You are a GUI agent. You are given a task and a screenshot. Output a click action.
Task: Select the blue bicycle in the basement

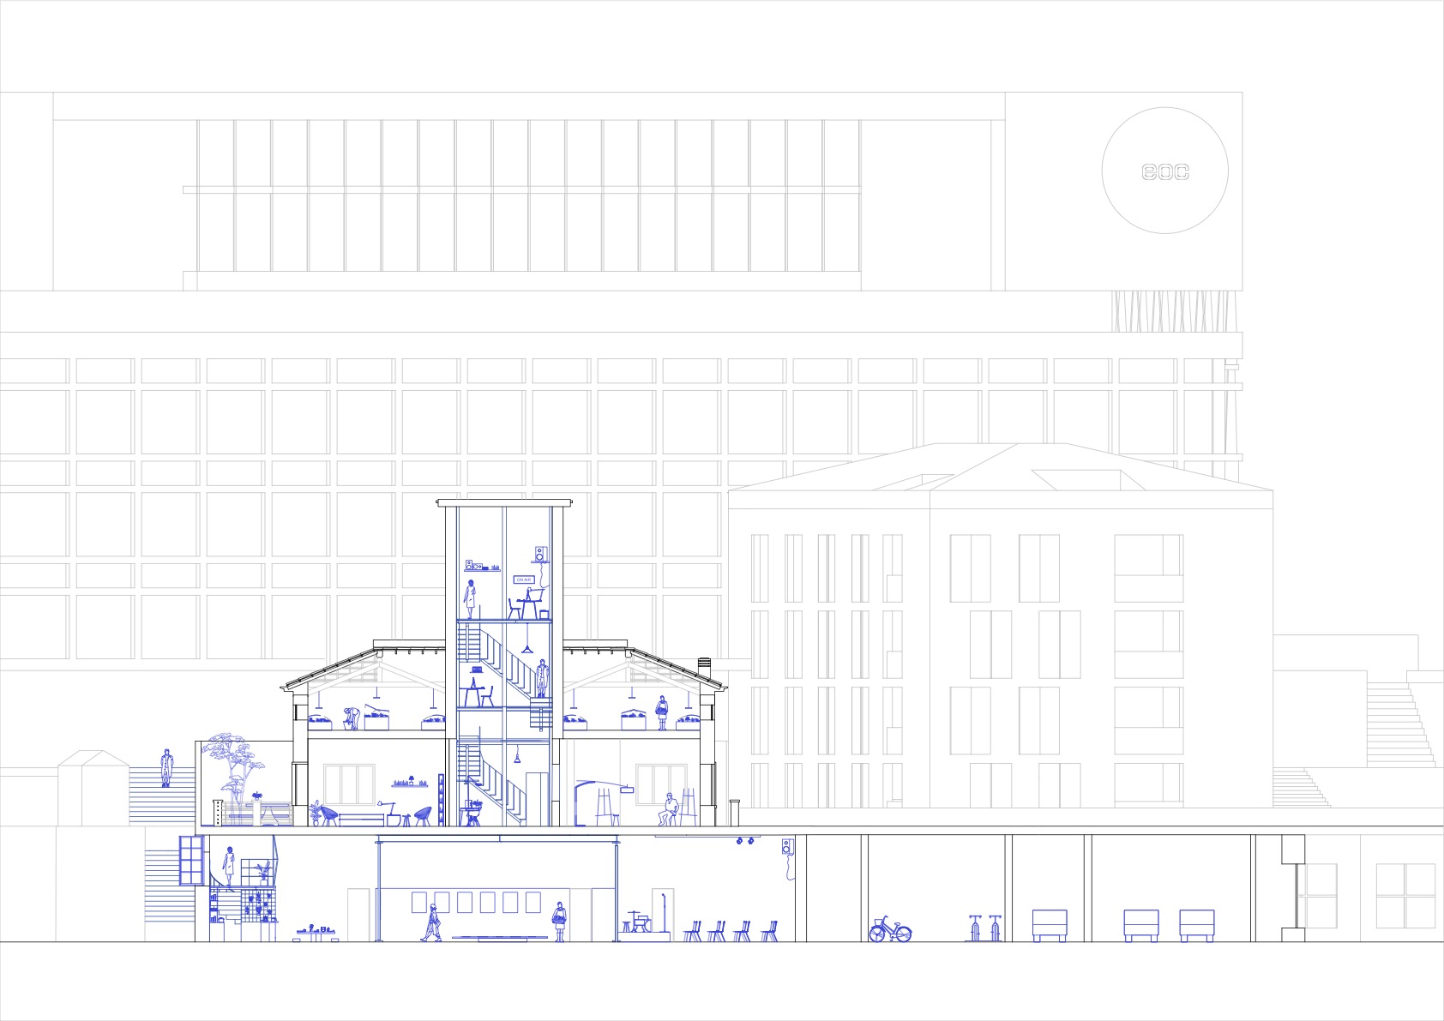point(890,928)
